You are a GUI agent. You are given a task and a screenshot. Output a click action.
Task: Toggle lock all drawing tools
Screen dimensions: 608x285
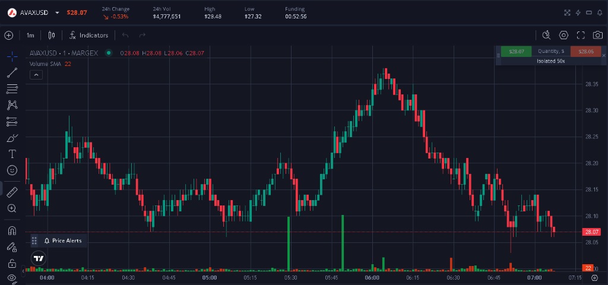tap(12, 263)
